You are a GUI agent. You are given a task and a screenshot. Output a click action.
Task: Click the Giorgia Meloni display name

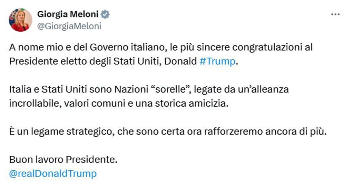(x=68, y=14)
